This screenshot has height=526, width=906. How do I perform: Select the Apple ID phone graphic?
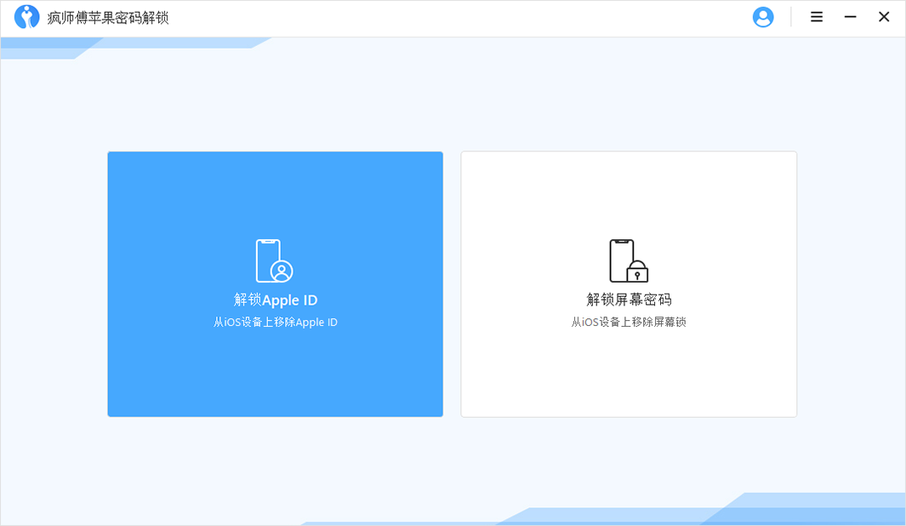point(275,261)
